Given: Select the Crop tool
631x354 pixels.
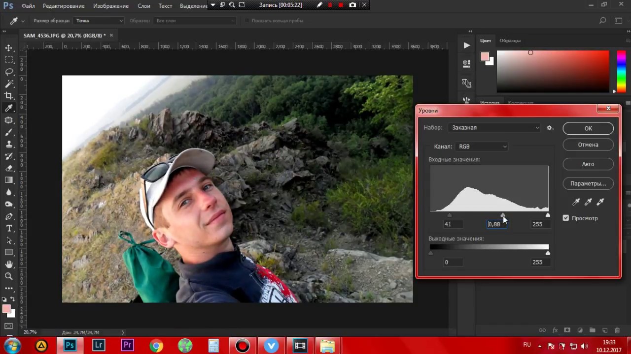Looking at the screenshot, I should coord(9,96).
